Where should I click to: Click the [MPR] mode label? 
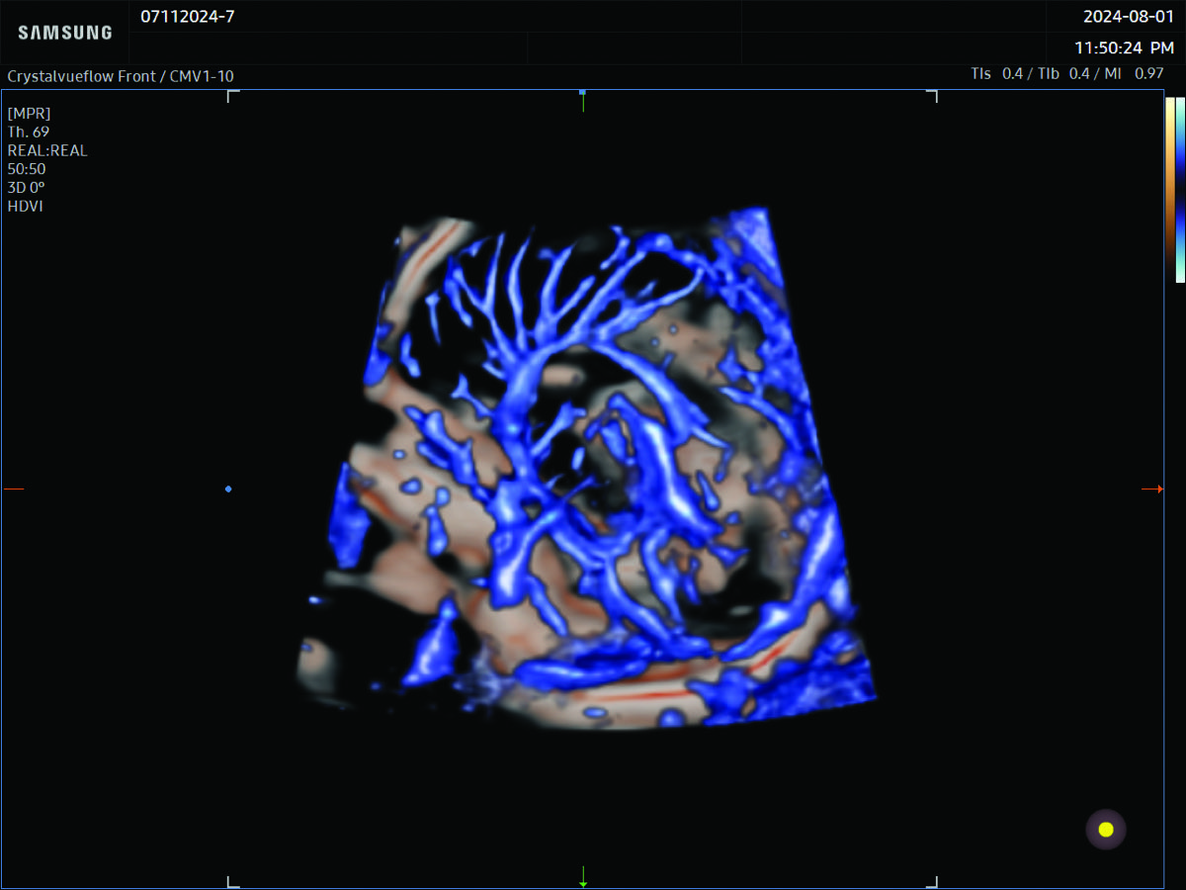click(29, 113)
